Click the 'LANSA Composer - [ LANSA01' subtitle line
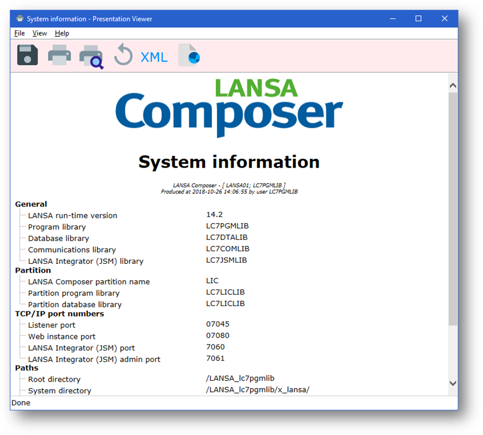 [x=229, y=185]
